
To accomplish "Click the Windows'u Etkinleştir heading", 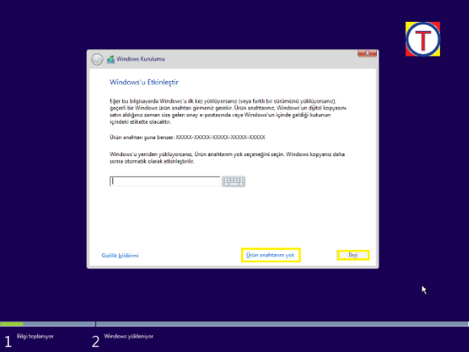I will (144, 82).
